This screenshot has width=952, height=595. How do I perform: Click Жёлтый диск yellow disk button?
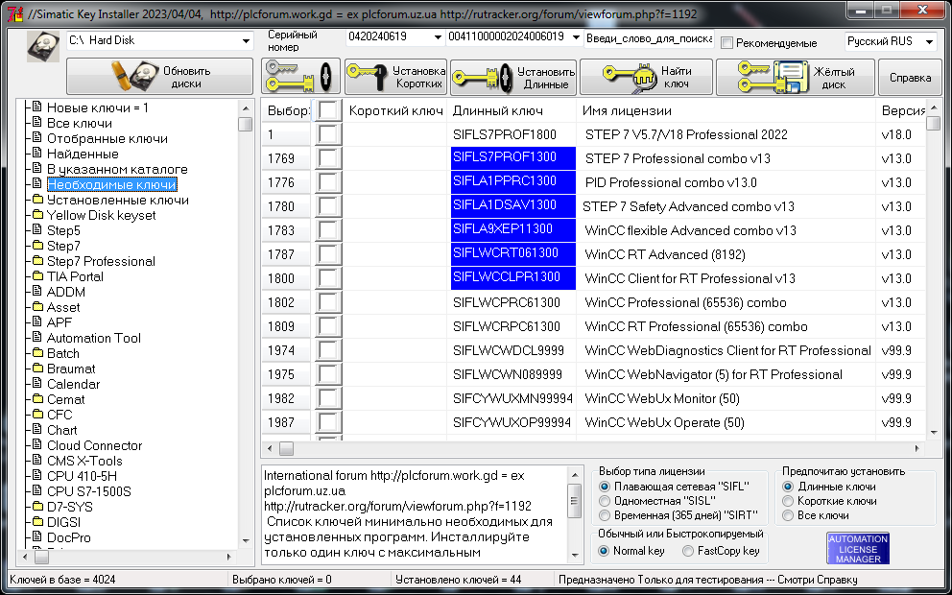coord(796,77)
